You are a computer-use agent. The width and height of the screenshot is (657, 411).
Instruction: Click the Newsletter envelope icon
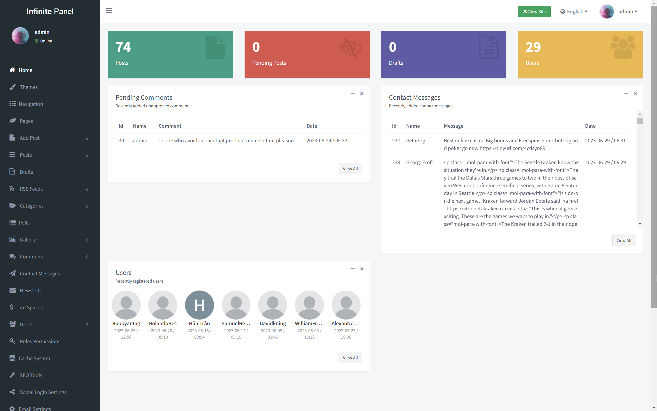13,290
